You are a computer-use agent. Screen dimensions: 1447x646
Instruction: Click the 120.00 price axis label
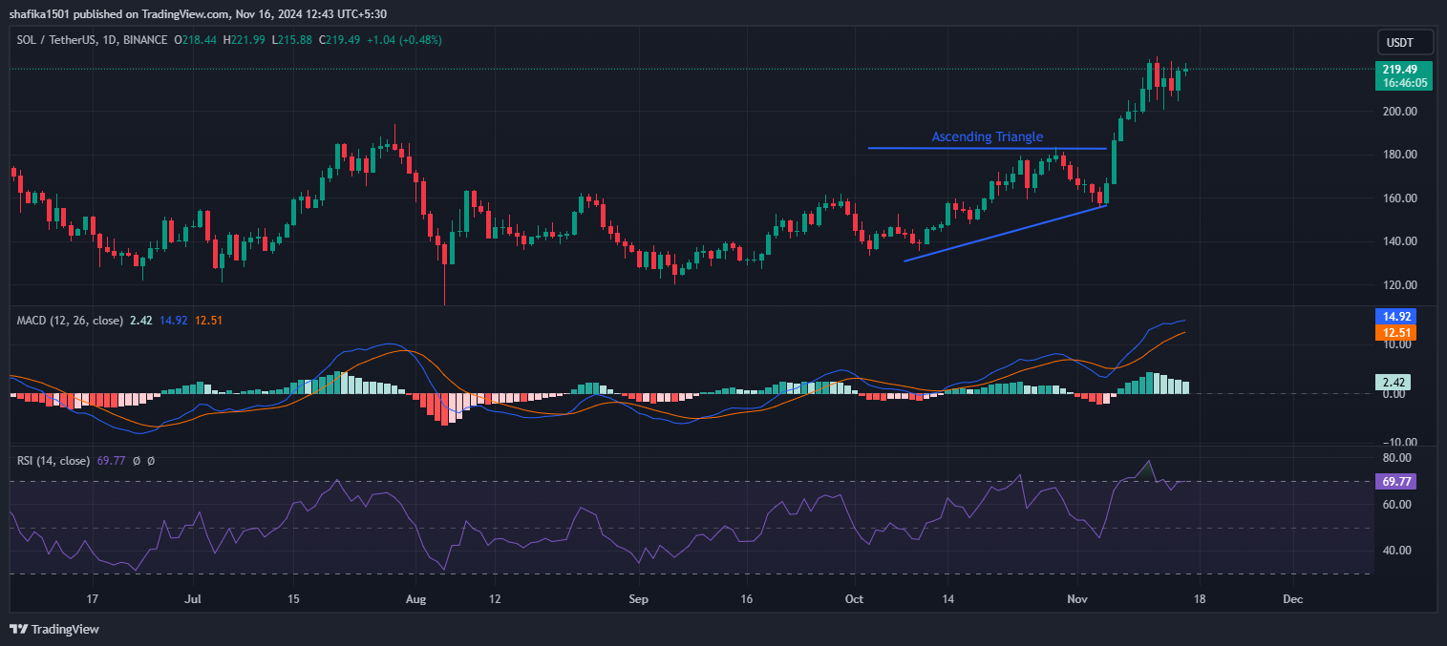[1399, 285]
